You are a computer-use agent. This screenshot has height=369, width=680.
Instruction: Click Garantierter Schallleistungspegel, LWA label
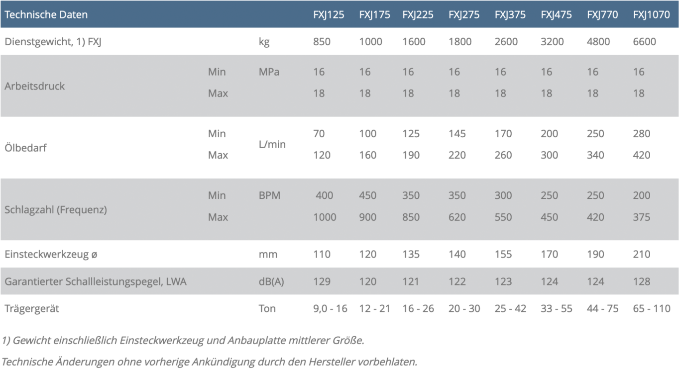click(96, 282)
